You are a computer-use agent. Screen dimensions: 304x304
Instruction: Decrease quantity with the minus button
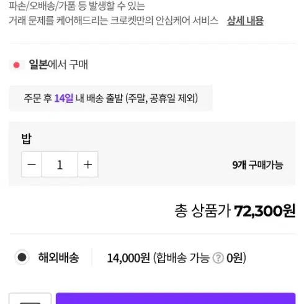pos(32,164)
